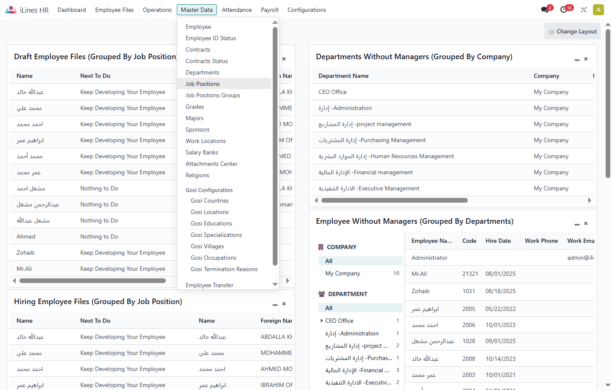This screenshot has height=390, width=612.
Task: Click the page scrollbar's up arrow
Action: point(608,25)
